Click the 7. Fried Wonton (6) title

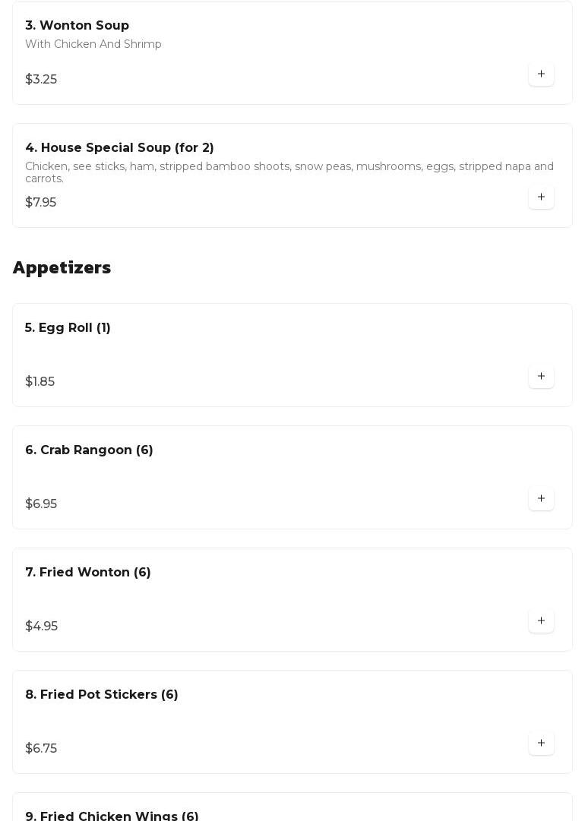pos(88,573)
